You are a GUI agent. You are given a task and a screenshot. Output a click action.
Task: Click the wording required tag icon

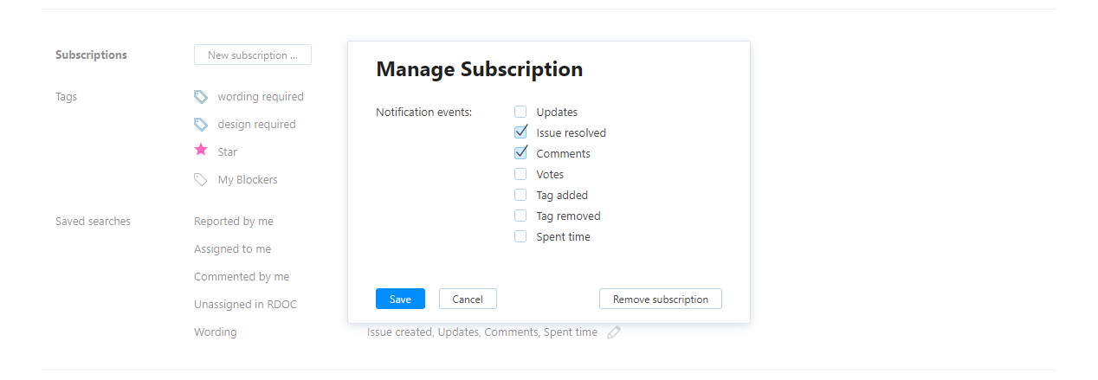click(201, 97)
